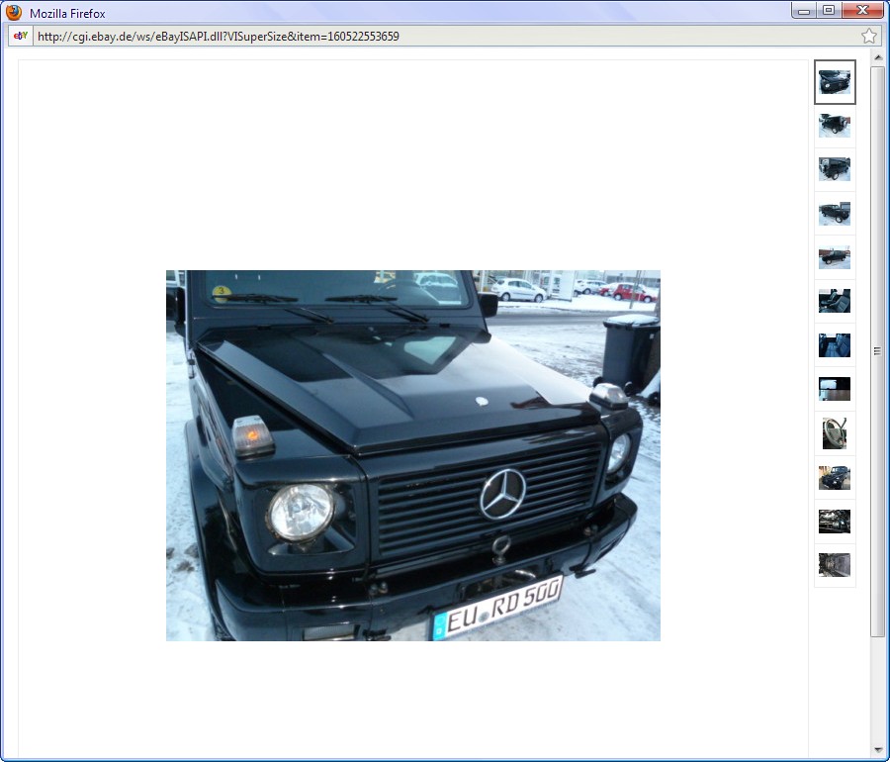The height and width of the screenshot is (762, 890).
Task: View the fourth thumbnail showing side profile
Action: click(835, 213)
